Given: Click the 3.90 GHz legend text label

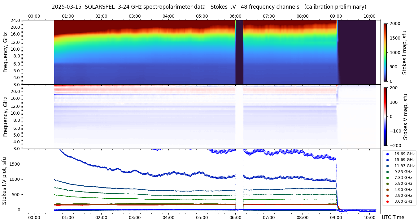Looking at the screenshot, I should (x=403, y=196).
